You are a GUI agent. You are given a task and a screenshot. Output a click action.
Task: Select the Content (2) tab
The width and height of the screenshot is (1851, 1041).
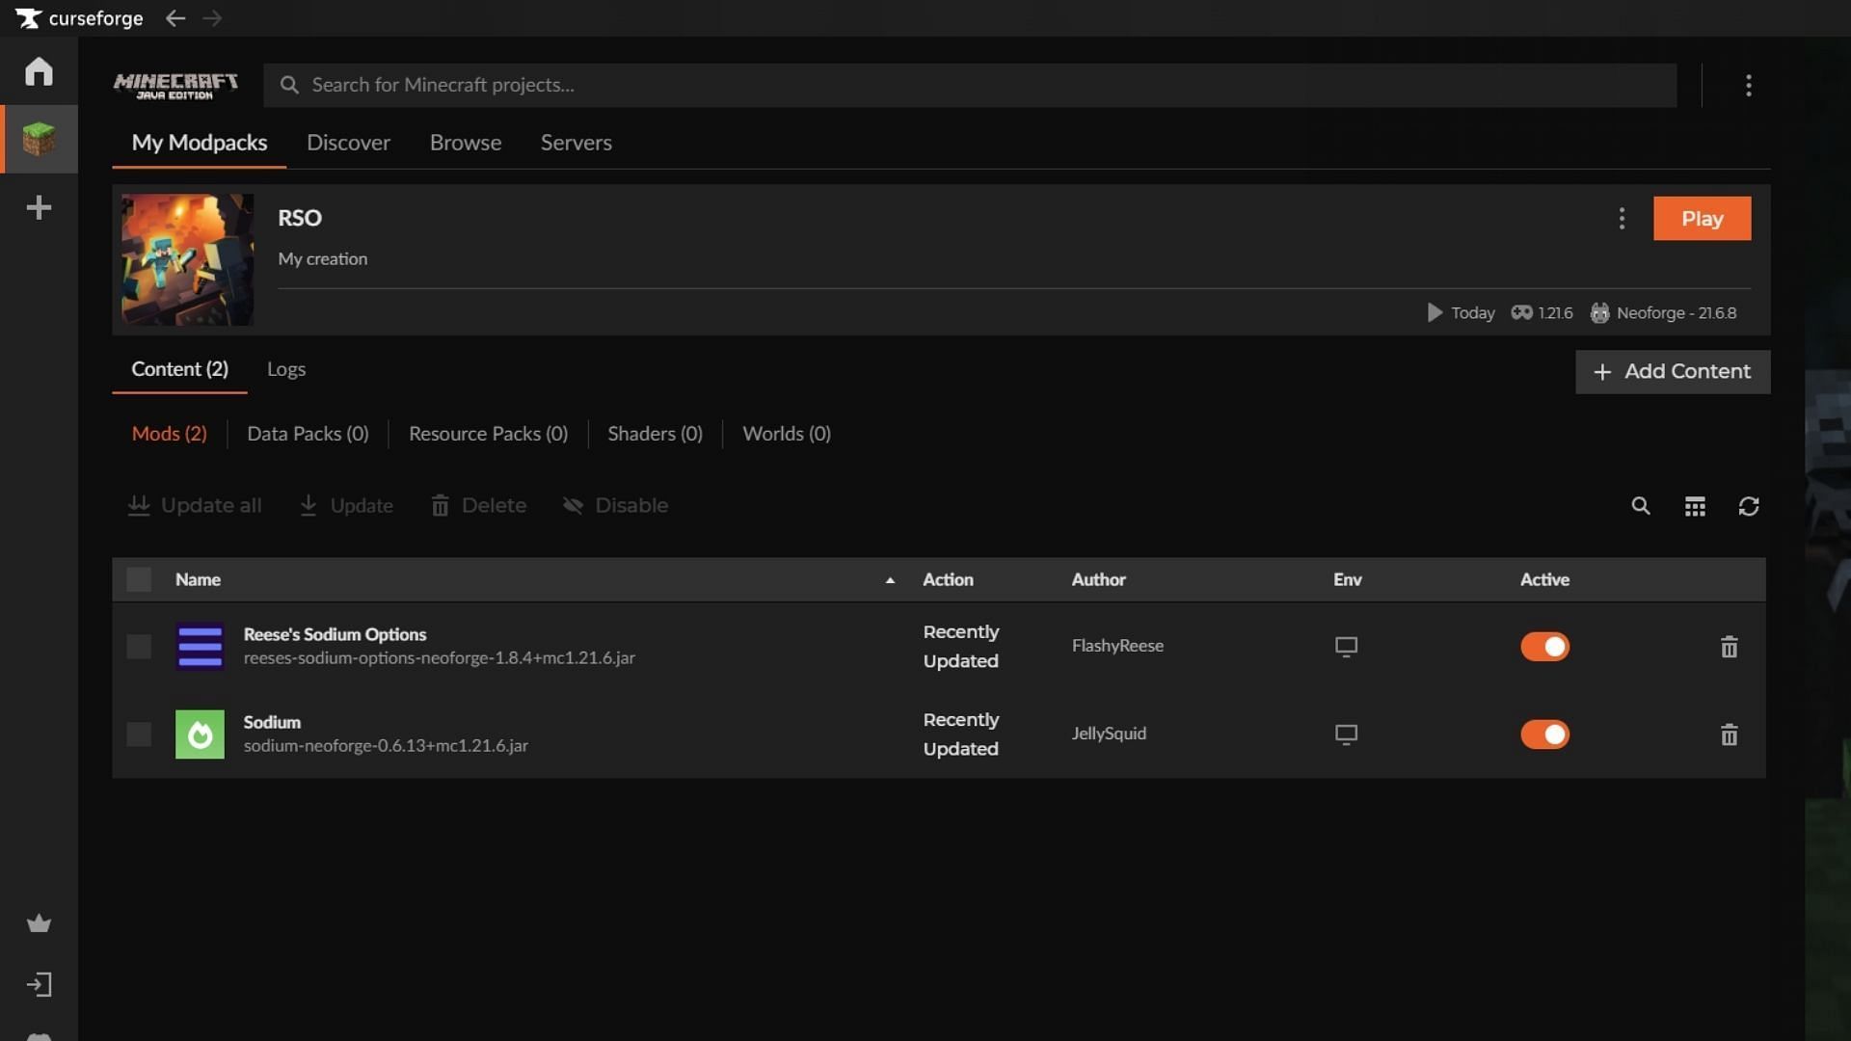[x=179, y=369]
